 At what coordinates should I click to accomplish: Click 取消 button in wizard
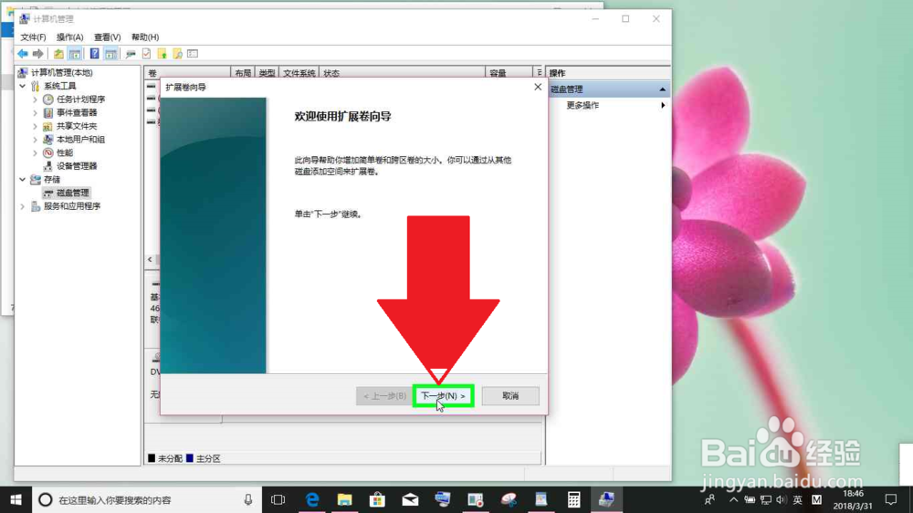510,396
